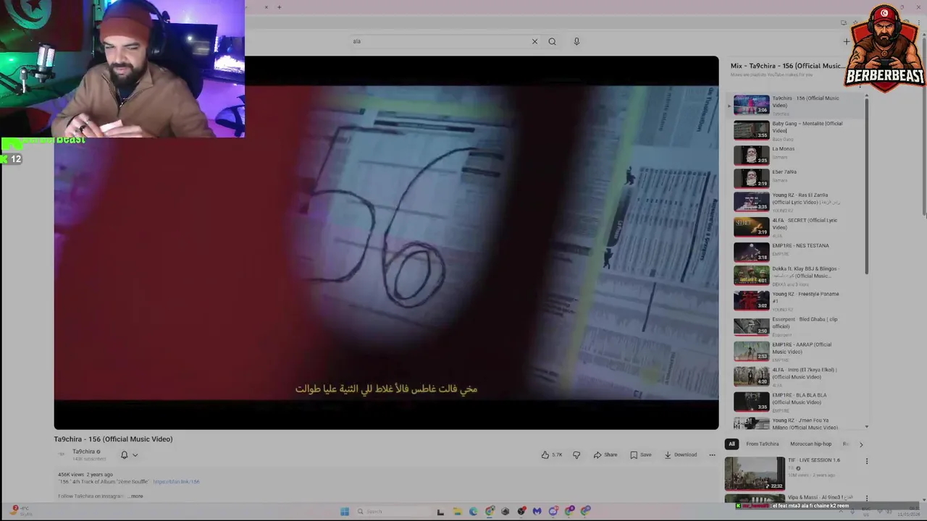
Task: Click the magnifier search button
Action: pos(552,41)
